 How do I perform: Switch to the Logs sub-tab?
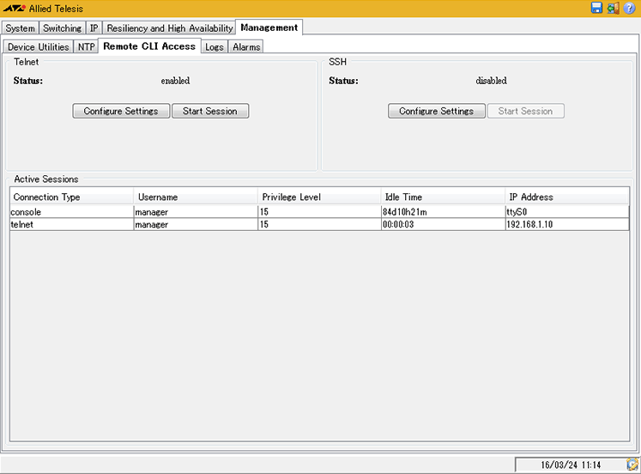[x=215, y=47]
